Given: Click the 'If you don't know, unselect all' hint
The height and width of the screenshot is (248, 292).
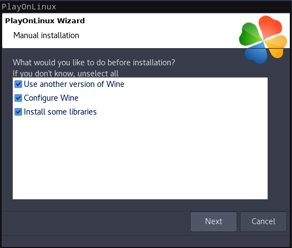Looking at the screenshot, I should 65,74.
